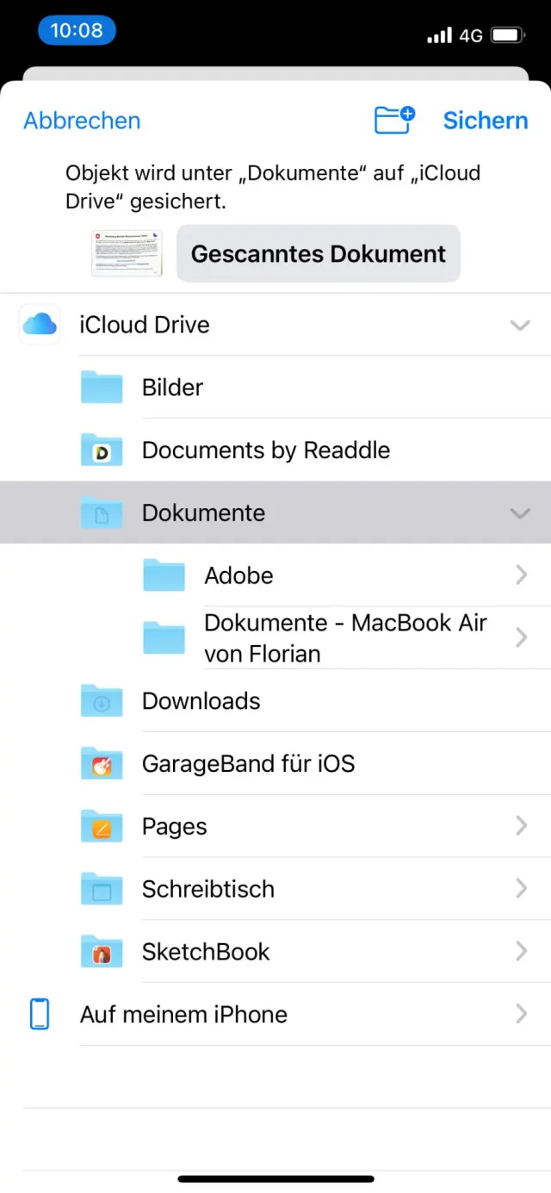Screen dimensions: 551x1193
Task: Tap the SketchBook folder icon
Action: pos(102,952)
